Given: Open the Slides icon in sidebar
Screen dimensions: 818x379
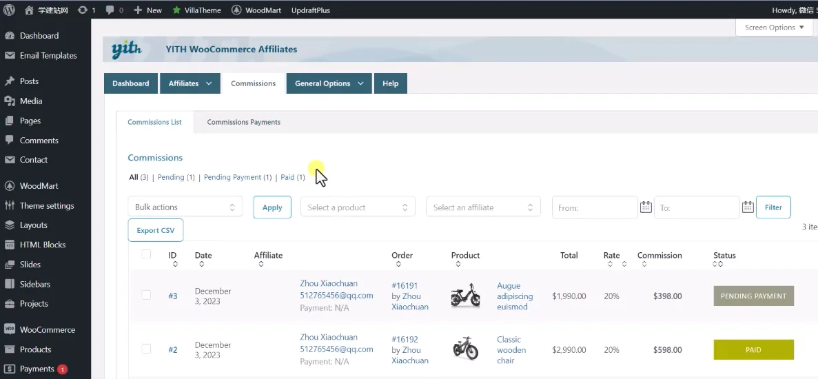Looking at the screenshot, I should coord(10,265).
